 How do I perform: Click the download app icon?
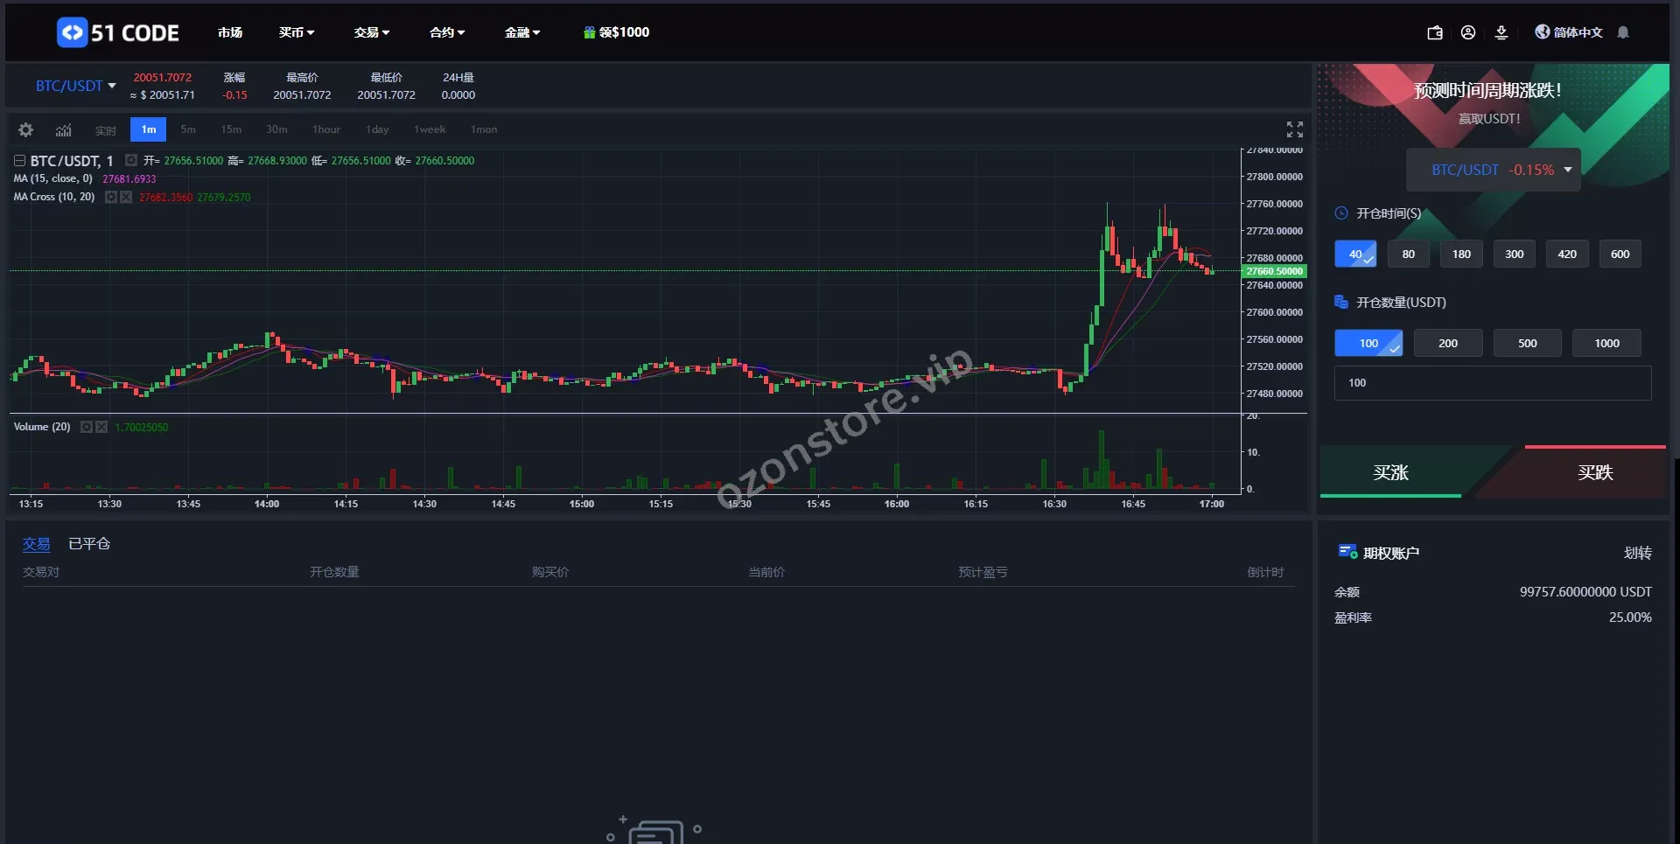(1501, 32)
